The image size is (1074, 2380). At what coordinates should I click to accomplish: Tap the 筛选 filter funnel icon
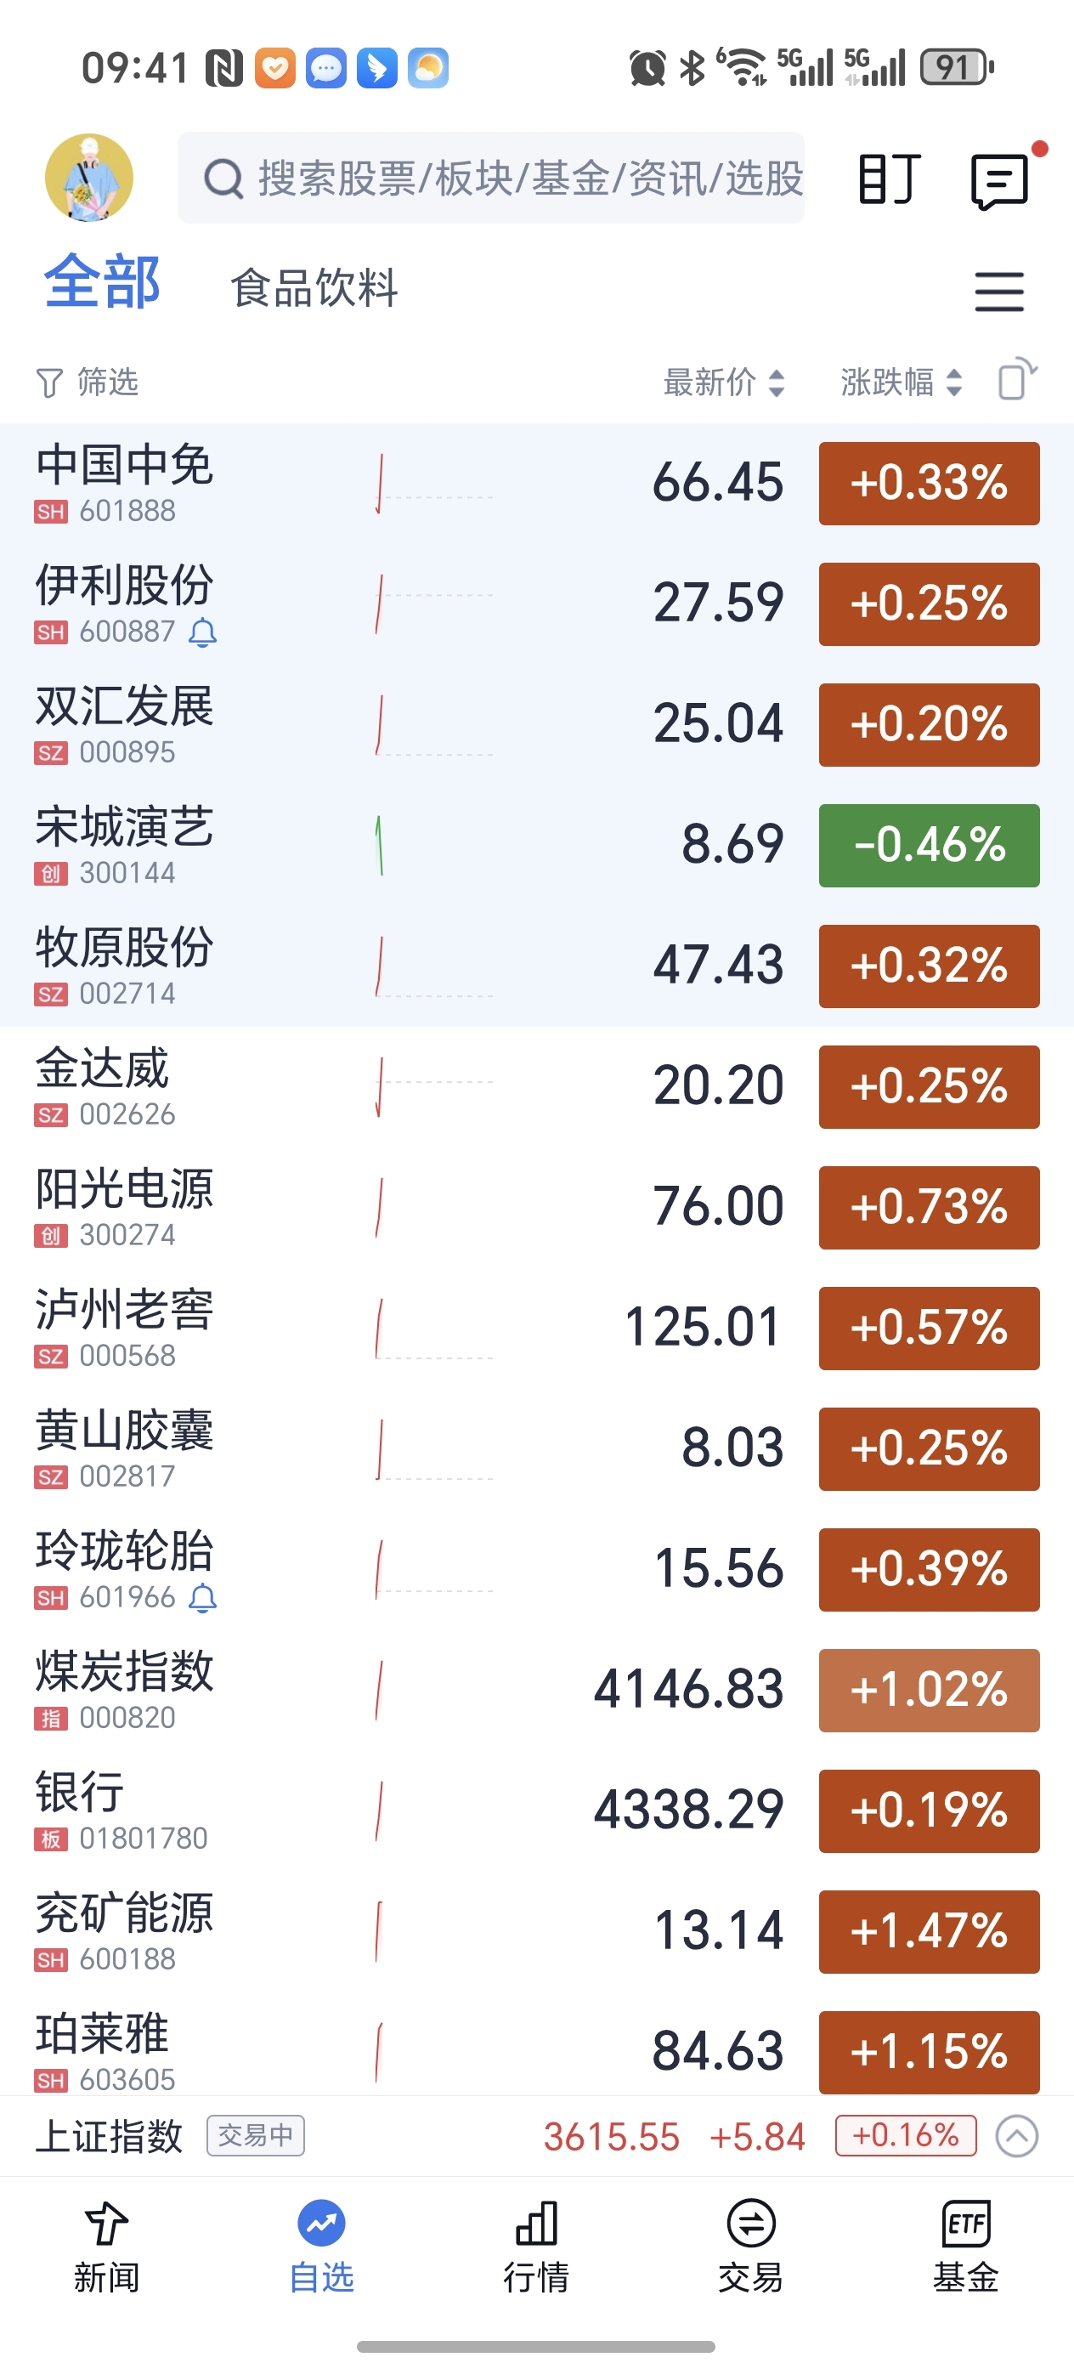click(x=49, y=382)
